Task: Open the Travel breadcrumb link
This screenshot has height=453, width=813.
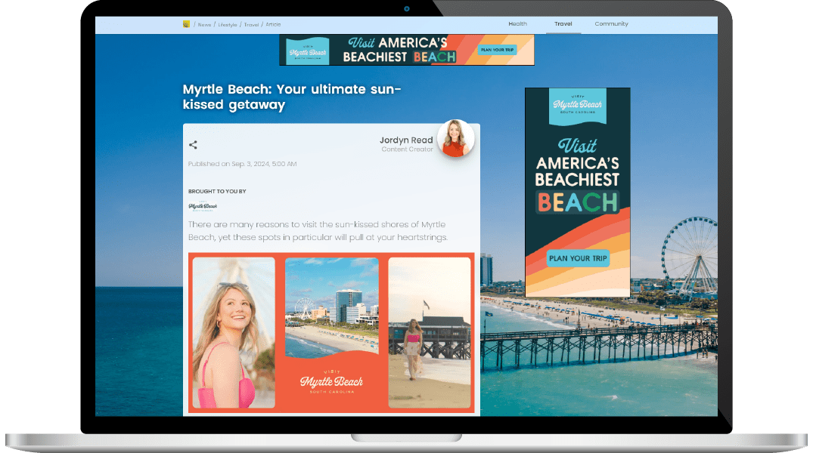Action: click(252, 25)
